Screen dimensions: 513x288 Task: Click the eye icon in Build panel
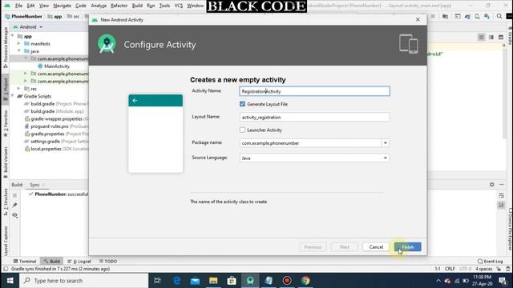click(14, 215)
